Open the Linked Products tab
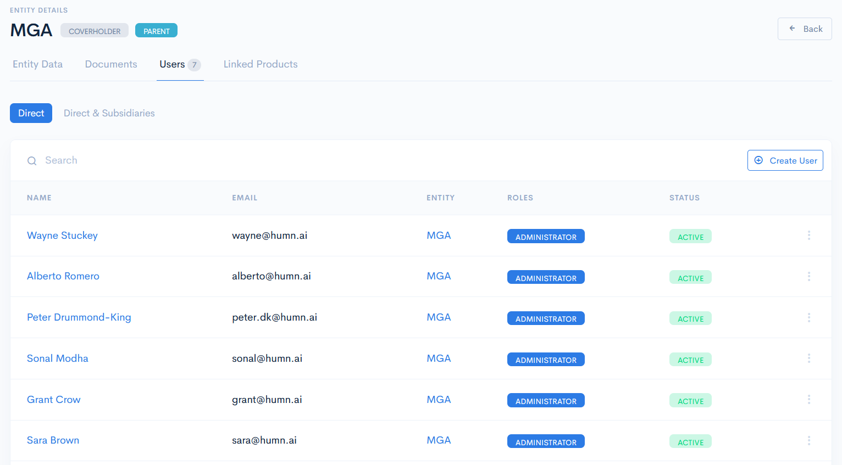 261,64
